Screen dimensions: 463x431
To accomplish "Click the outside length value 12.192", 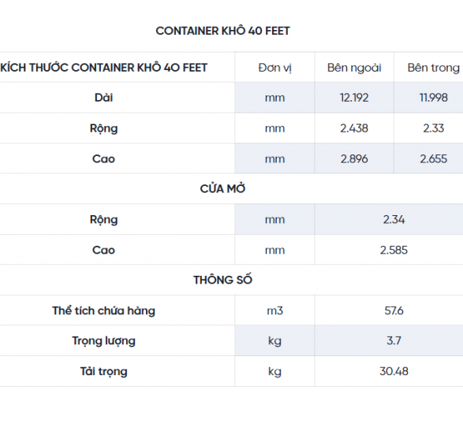I will click(x=354, y=98).
